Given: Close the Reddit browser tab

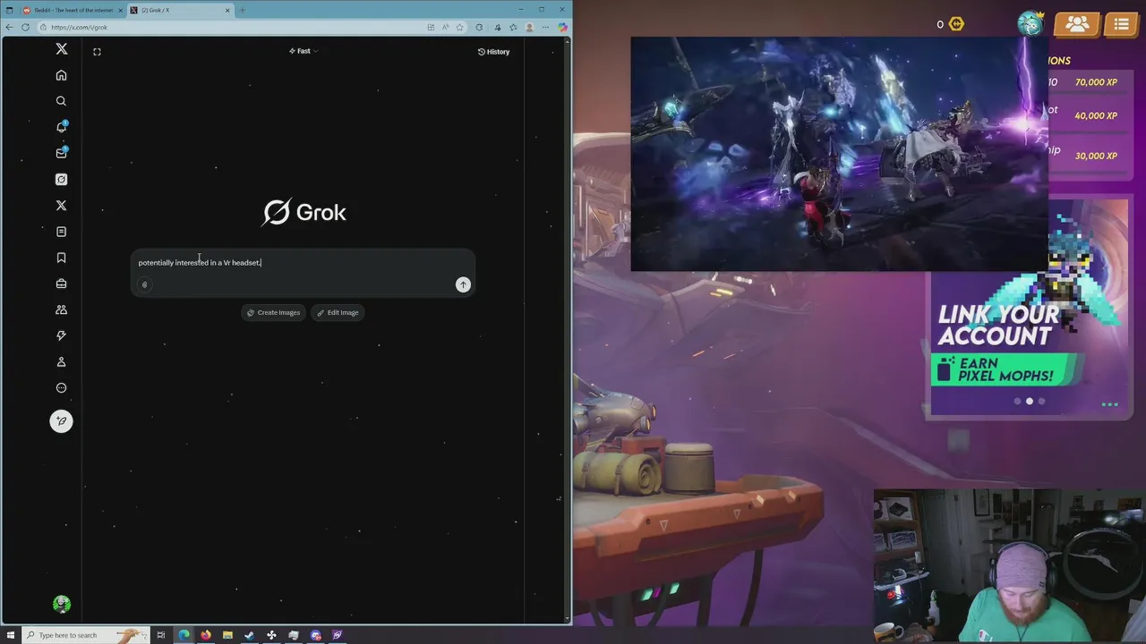Looking at the screenshot, I should 120,10.
